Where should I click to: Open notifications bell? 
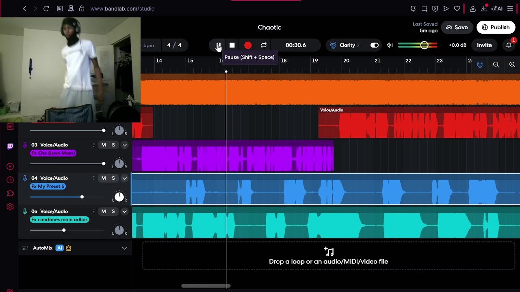509,45
